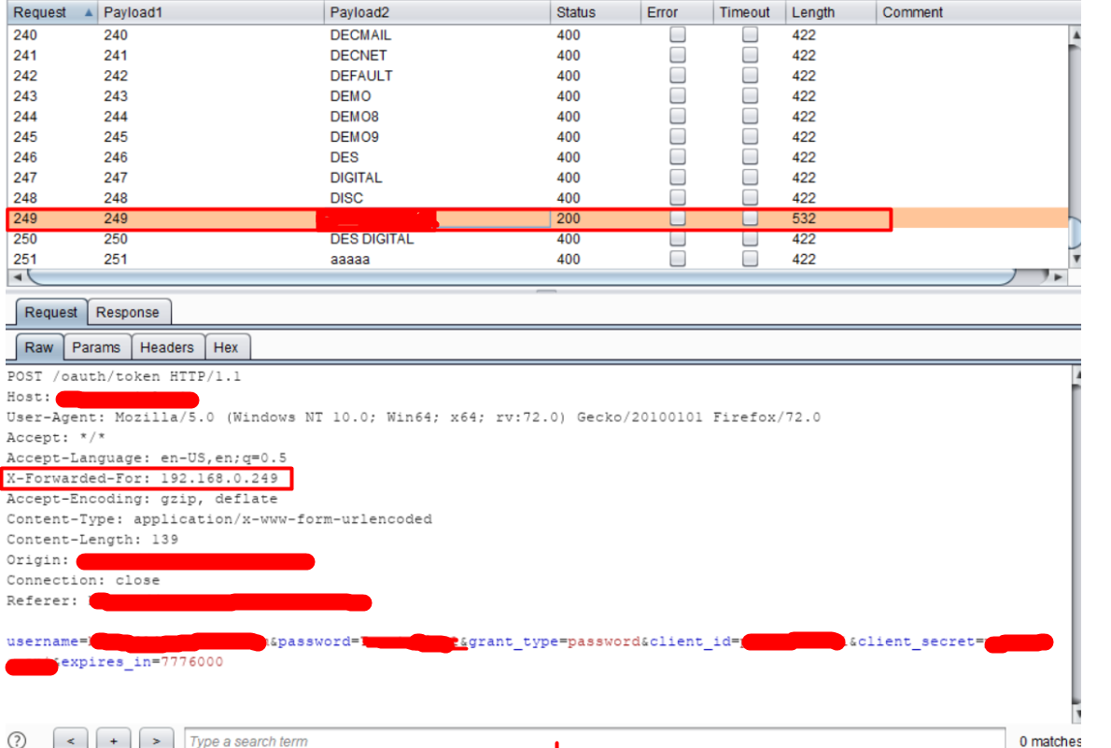The image size is (1111, 748).
Task: Open the Hex view tab
Action: tap(227, 346)
